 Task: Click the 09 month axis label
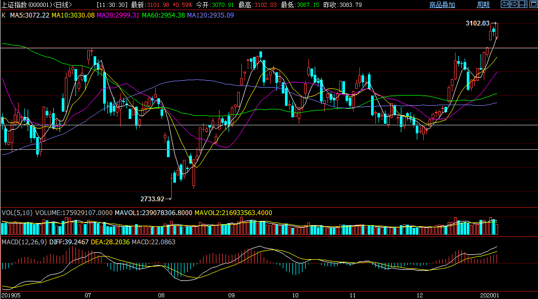[x=232, y=295]
